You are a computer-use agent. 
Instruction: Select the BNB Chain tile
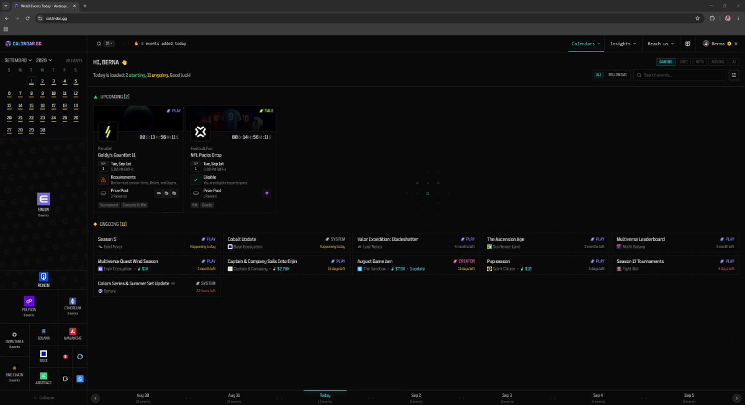[x=14, y=373]
